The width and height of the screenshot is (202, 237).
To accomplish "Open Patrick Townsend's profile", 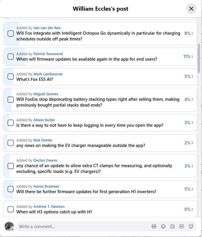I will point(48,54).
